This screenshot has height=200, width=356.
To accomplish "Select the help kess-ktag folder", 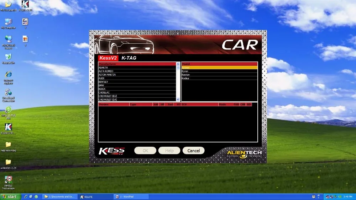I will pyautogui.click(x=8, y=147).
